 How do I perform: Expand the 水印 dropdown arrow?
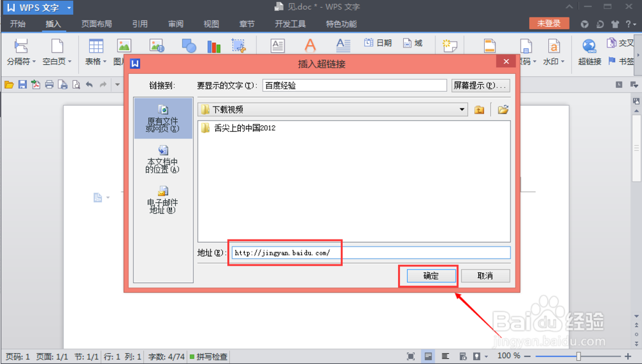click(563, 62)
